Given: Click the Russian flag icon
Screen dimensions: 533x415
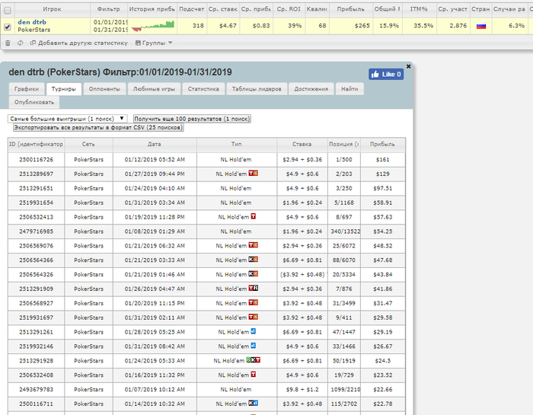Looking at the screenshot, I should coord(481,26).
